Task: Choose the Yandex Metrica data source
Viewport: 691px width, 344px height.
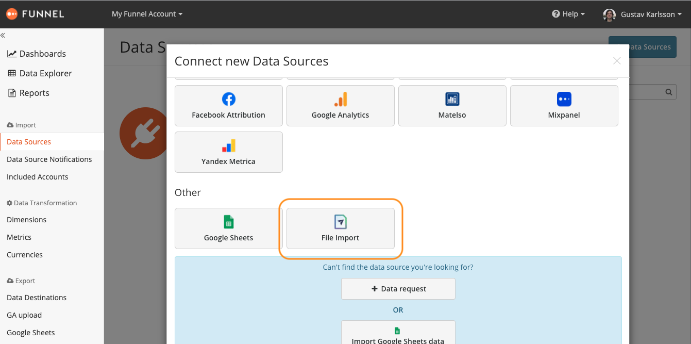Action: point(229,152)
